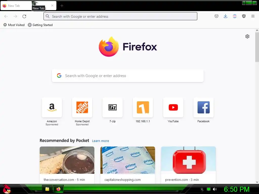Click the Recommended by Pocket heading
The image size is (259, 194).
[x=64, y=140]
